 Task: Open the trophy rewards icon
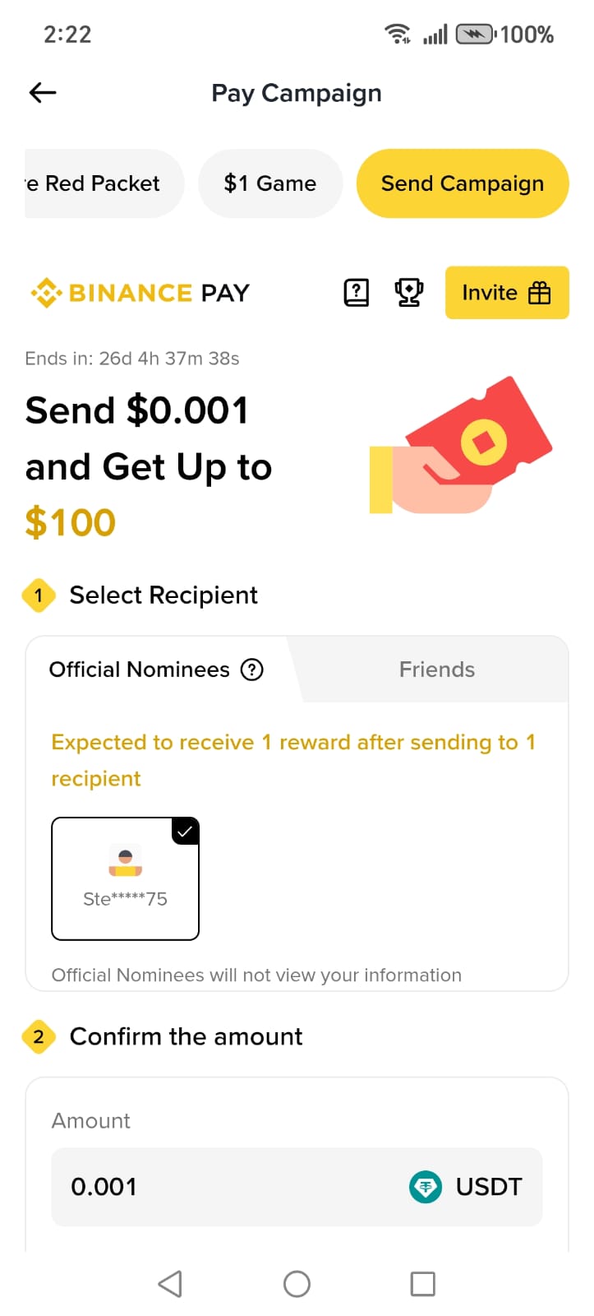[408, 293]
